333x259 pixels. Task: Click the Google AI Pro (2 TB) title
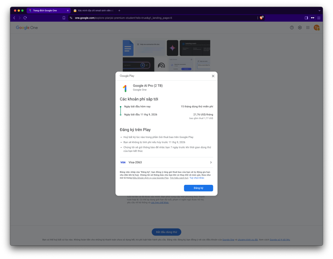coord(148,86)
